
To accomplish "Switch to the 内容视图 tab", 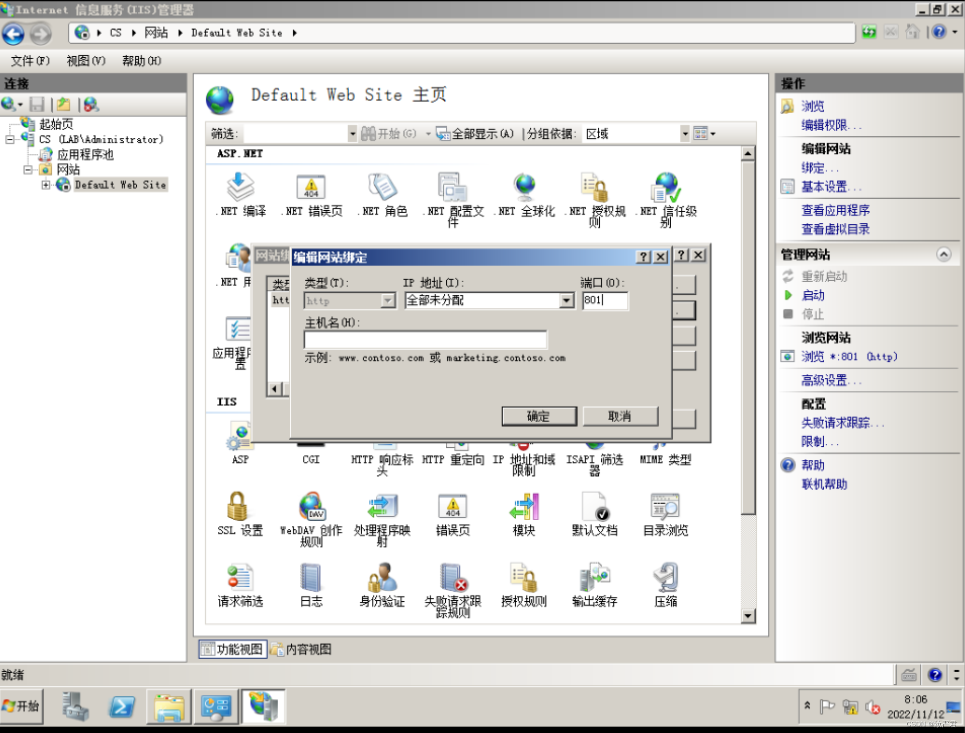I will pyautogui.click(x=302, y=649).
